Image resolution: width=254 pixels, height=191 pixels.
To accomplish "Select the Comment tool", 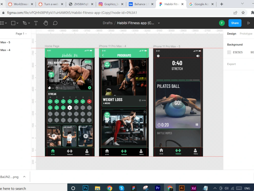I will [55, 23].
